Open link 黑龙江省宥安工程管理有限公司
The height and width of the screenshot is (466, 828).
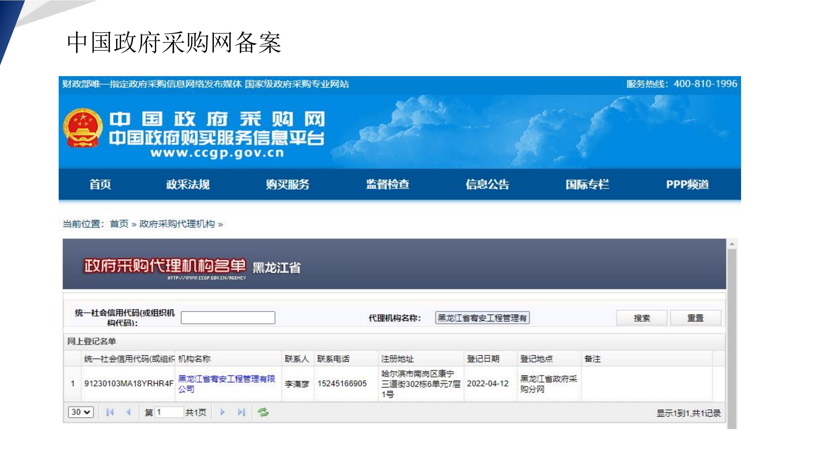tap(226, 384)
